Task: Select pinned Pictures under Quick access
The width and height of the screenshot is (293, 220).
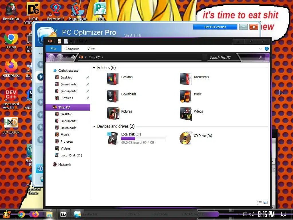Action: coord(66,98)
